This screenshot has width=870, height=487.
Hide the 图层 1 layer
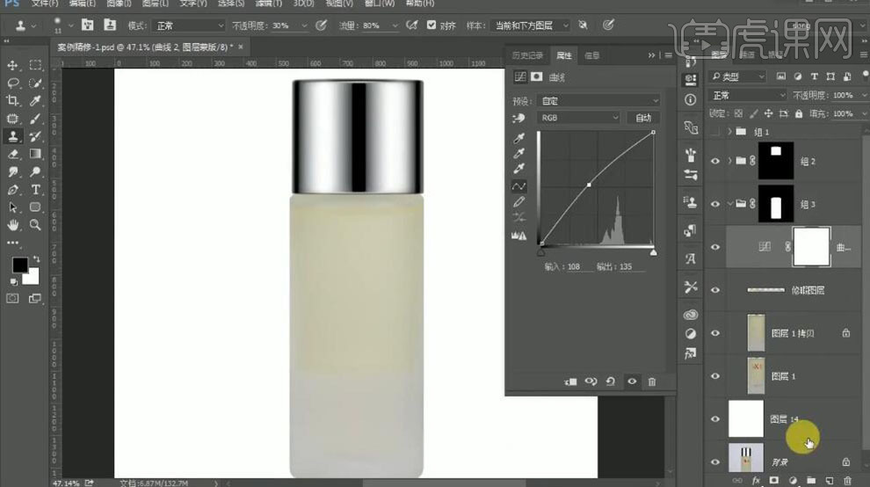[x=715, y=376]
